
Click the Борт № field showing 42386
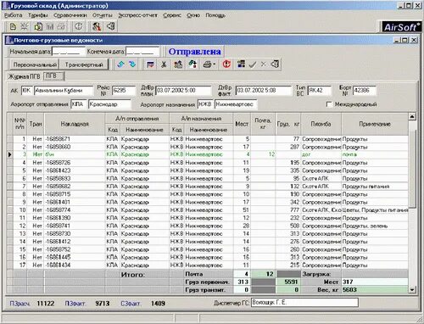point(365,91)
